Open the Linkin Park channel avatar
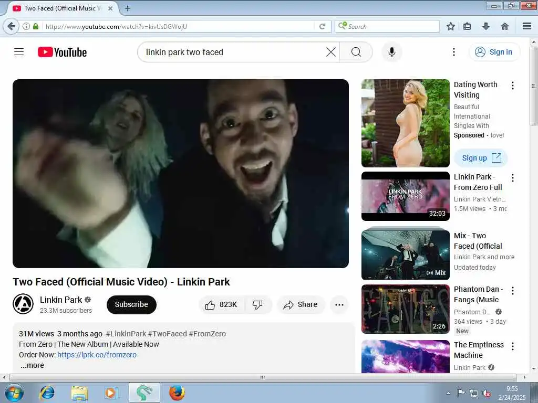This screenshot has width=538, height=403. click(x=23, y=304)
